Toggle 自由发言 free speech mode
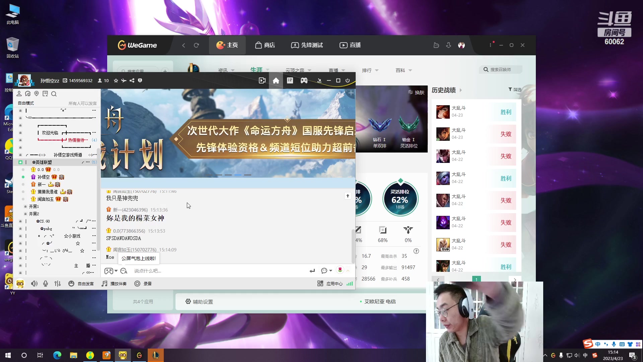 point(81,284)
